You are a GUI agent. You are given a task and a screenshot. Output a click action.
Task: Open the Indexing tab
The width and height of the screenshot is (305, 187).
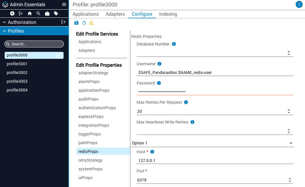pyautogui.click(x=168, y=14)
